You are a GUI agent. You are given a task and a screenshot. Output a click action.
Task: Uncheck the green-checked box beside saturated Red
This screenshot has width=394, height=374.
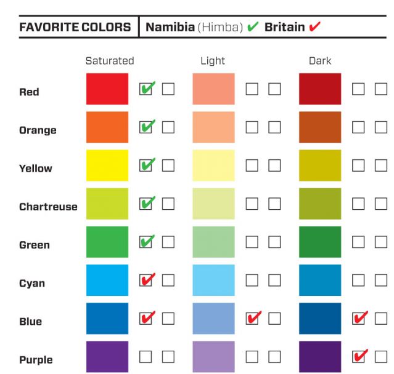tap(146, 89)
